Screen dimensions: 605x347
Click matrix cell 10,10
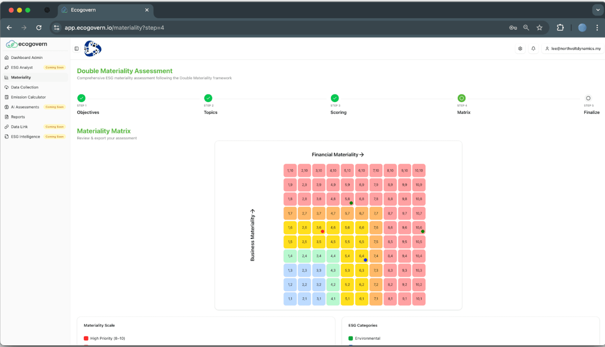(x=419, y=171)
